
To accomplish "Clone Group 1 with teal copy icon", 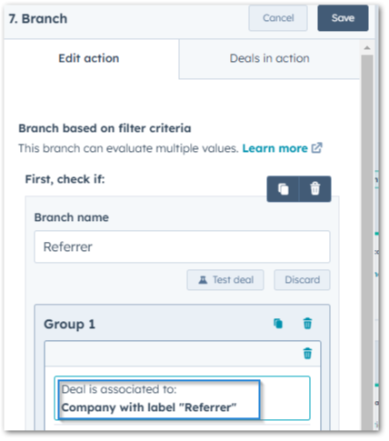I will coord(278,324).
